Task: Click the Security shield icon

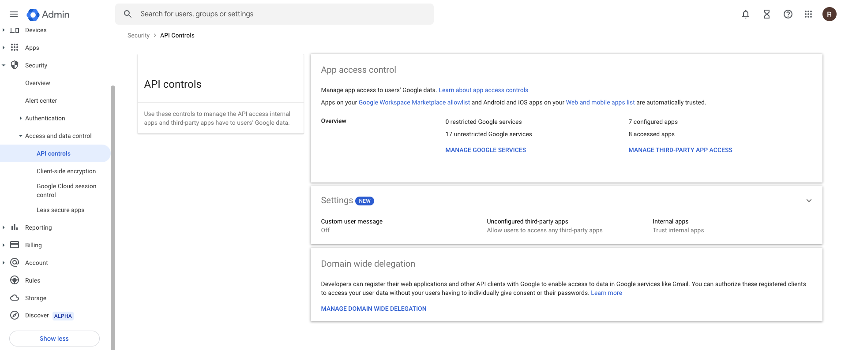Action: point(15,65)
